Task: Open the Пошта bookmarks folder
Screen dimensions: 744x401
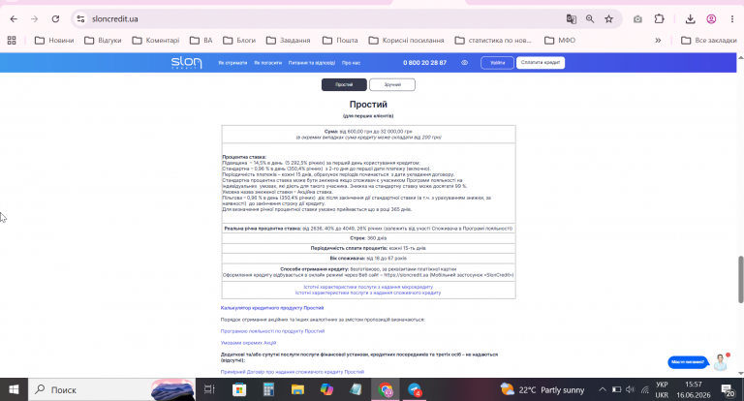Action: pos(340,41)
